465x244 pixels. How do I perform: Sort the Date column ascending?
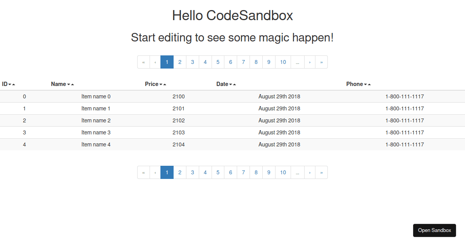(x=235, y=84)
